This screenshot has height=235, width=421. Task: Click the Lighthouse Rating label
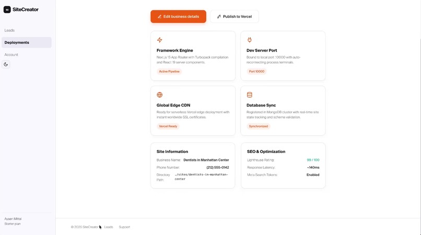click(x=261, y=160)
